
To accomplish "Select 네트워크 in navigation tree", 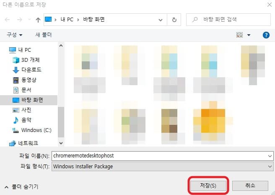I will (23, 143).
